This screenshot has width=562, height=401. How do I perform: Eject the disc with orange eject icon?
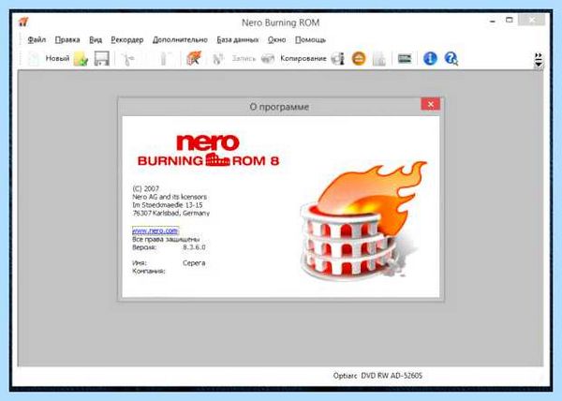pos(359,58)
